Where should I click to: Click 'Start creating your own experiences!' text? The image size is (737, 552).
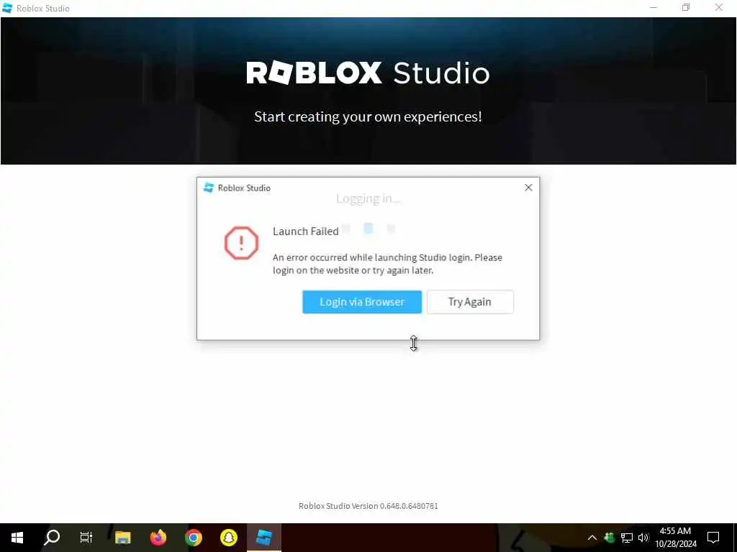tap(368, 117)
